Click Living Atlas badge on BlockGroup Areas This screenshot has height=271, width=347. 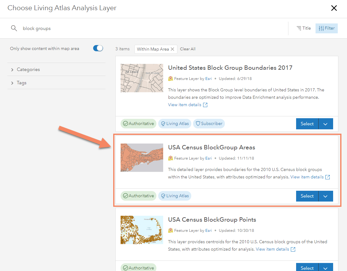pyautogui.click(x=175, y=196)
